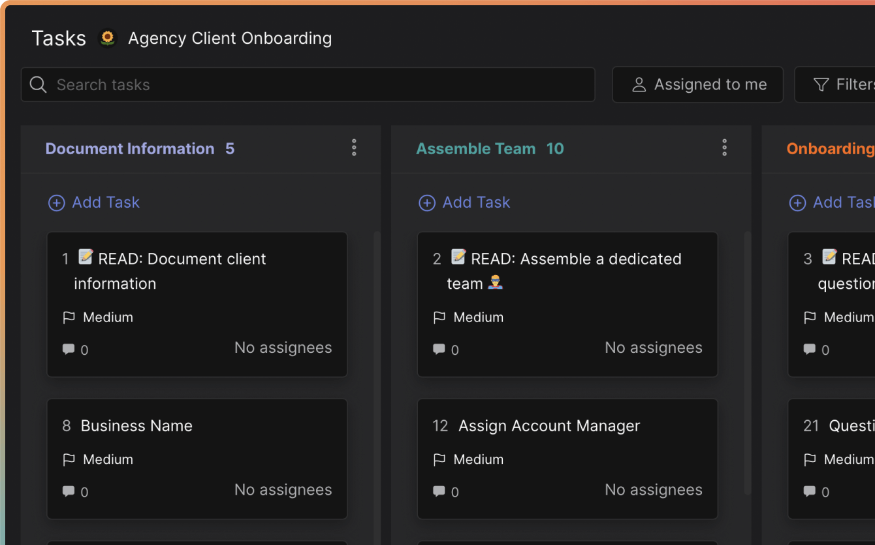The image size is (875, 545).
Task: Click the plus icon beside Add Task in Document Information
Action: coord(56,203)
